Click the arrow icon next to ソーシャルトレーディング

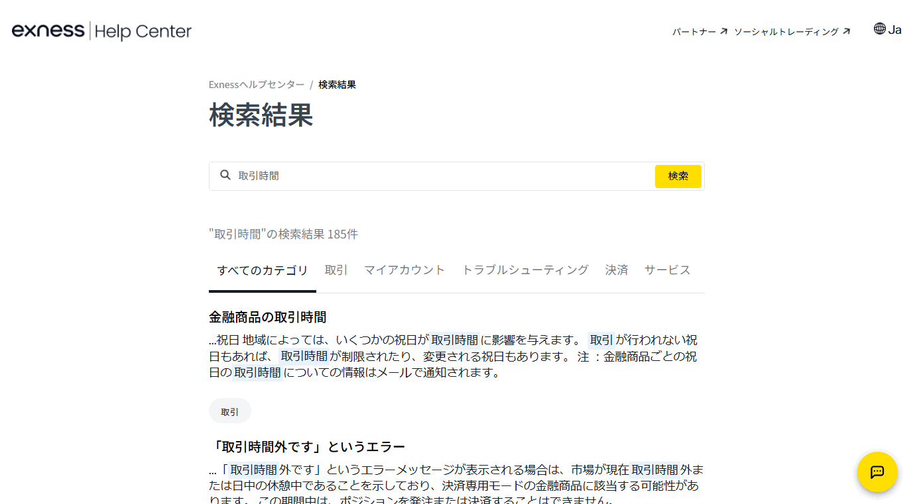(x=847, y=30)
